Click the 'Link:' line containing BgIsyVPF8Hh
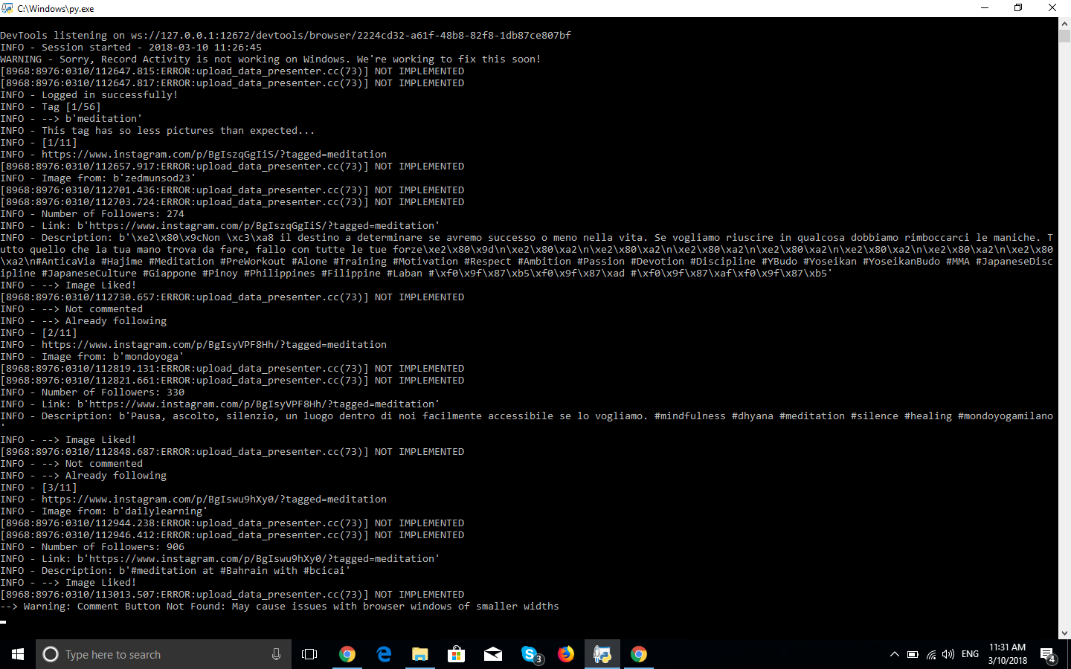 (x=220, y=404)
